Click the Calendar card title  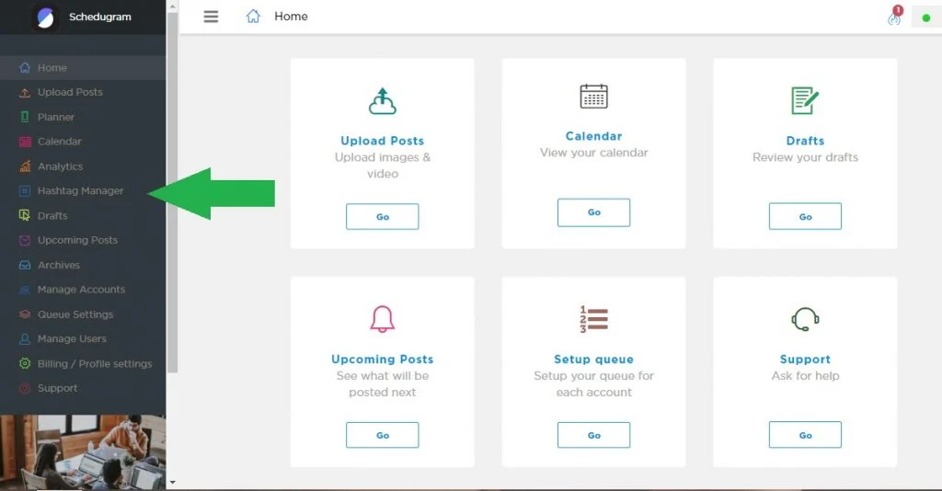tap(593, 136)
